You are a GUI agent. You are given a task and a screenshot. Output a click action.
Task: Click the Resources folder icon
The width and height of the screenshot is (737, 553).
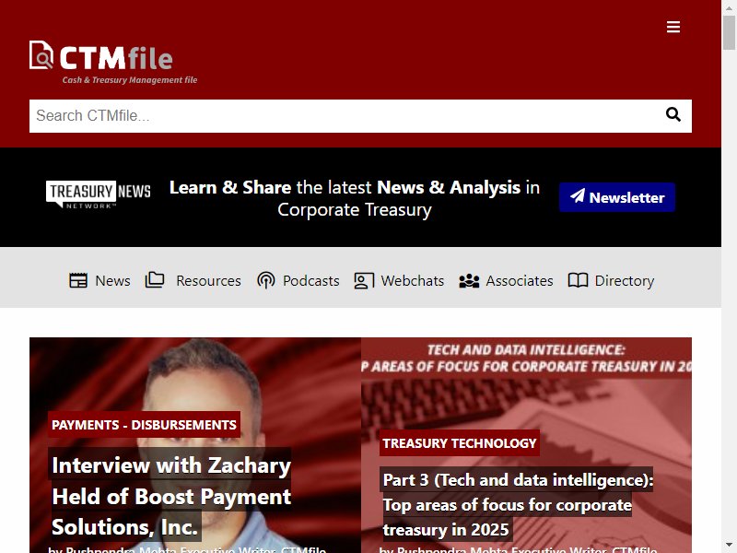tap(155, 279)
